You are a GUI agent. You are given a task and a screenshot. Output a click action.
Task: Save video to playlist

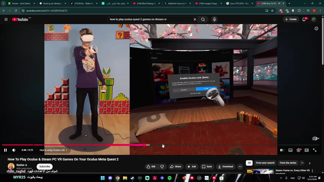(x=207, y=167)
